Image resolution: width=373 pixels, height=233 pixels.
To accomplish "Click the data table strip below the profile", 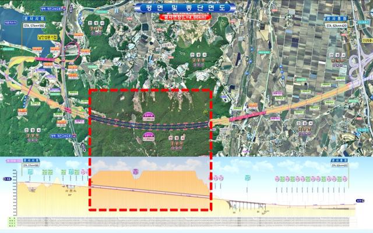I will tap(186, 223).
